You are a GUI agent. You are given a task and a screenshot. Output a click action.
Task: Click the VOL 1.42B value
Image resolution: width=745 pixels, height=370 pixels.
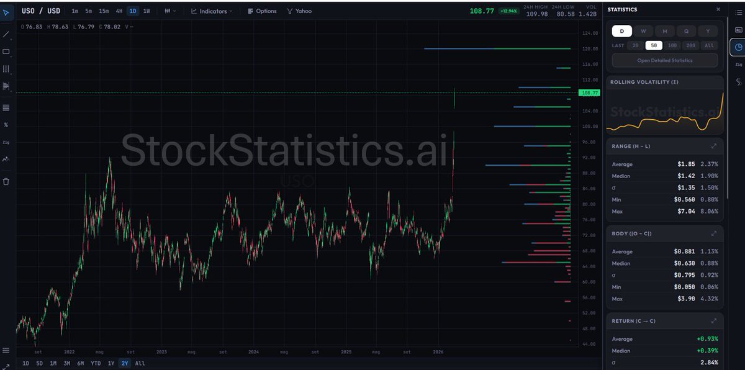tap(588, 13)
